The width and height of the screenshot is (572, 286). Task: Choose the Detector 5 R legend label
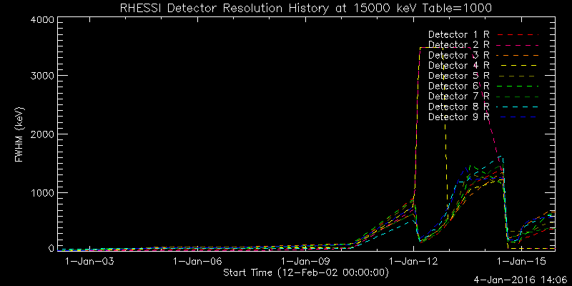[458, 75]
